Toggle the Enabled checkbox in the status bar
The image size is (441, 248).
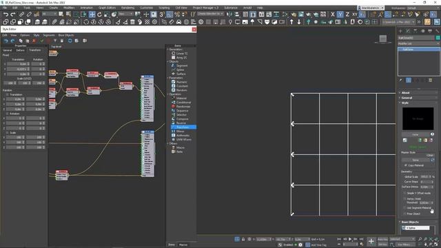pos(280,245)
